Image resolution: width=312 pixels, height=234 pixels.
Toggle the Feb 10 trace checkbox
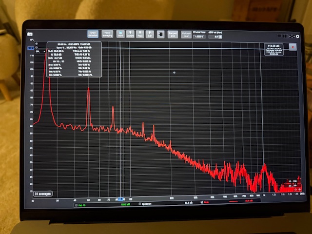click(x=71, y=203)
